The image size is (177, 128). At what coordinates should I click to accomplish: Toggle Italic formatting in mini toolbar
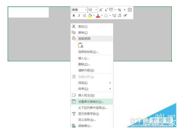pos(79,16)
